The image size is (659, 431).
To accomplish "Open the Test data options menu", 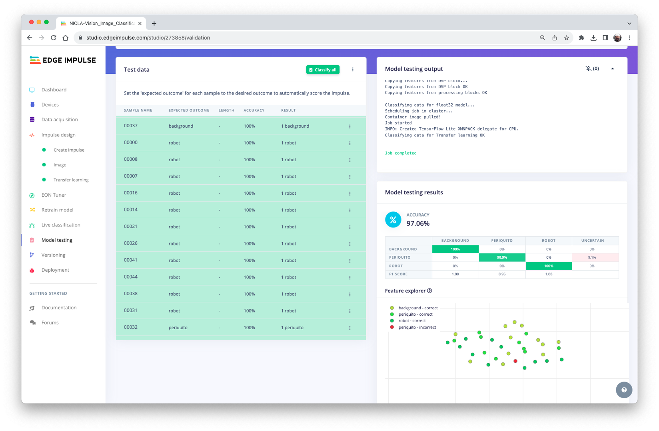I will pyautogui.click(x=353, y=69).
